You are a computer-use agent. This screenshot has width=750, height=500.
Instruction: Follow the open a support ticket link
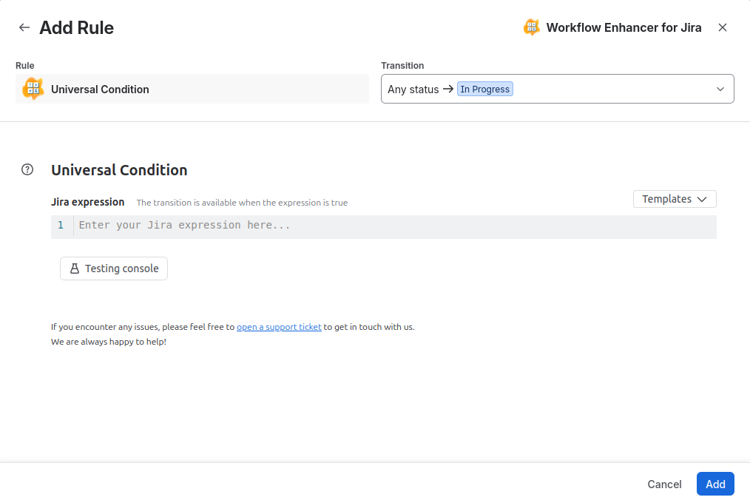coord(279,327)
